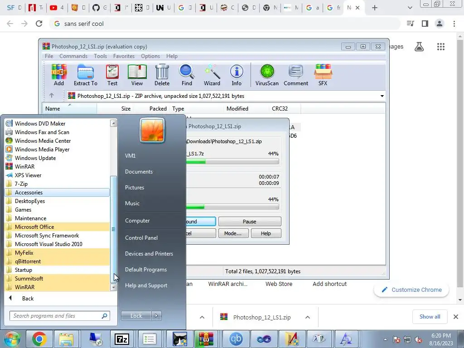Open Chrome media controls icon
Image resolution: width=464 pixels, height=348 pixels.
[411, 24]
